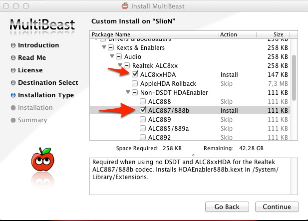The width and height of the screenshot is (308, 221).
Task: Select the ALC885/889a package name
Action: tap(168, 128)
